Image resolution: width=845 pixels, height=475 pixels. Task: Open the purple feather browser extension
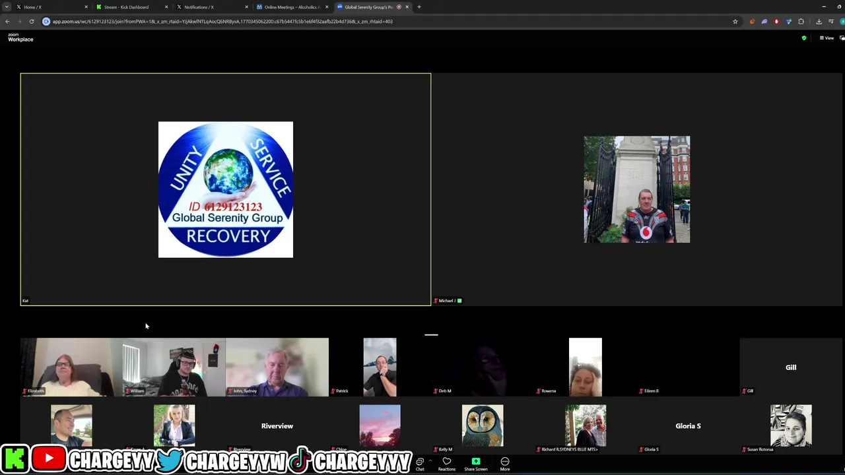[764, 21]
